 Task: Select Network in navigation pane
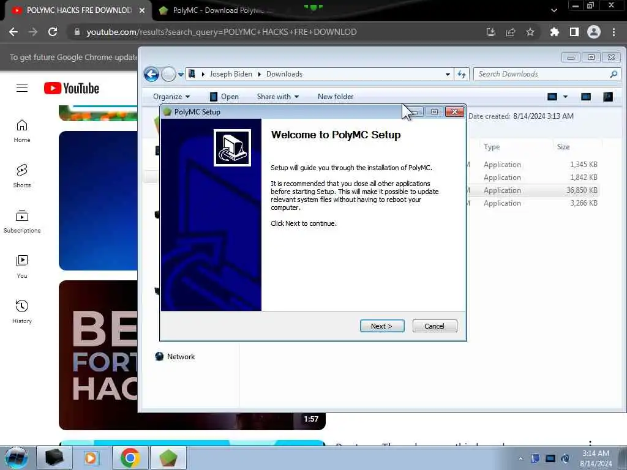tap(175, 357)
